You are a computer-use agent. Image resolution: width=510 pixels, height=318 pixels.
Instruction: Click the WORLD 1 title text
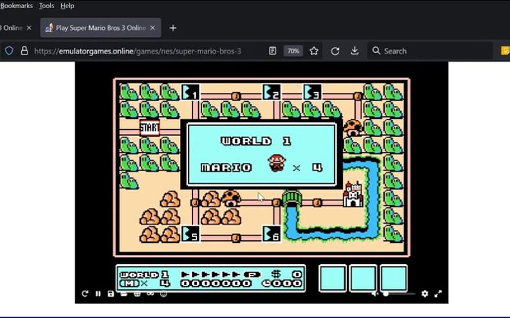[256, 141]
